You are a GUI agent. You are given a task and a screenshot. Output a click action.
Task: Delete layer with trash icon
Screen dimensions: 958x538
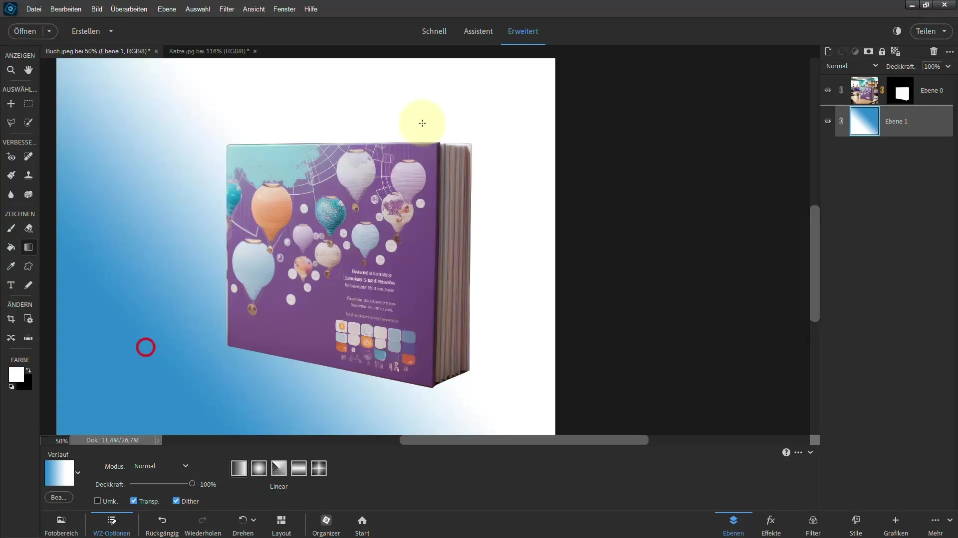pyautogui.click(x=934, y=51)
